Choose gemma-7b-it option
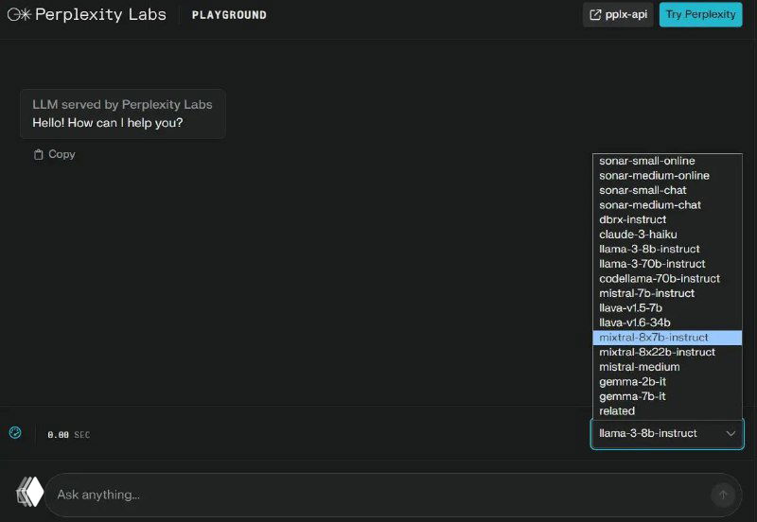Viewport: 757px width, 522px height. [667, 396]
